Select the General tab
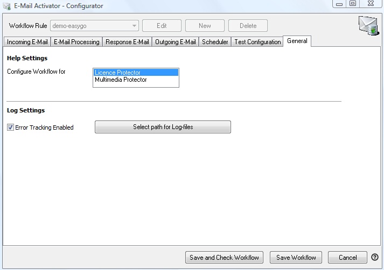Screen dimensions: 384x270 pyautogui.click(x=297, y=41)
